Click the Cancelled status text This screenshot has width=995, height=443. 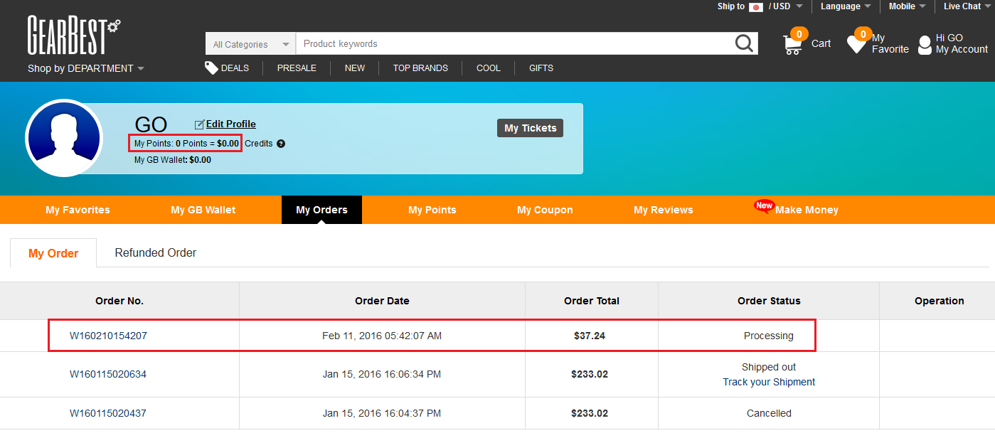click(x=769, y=413)
